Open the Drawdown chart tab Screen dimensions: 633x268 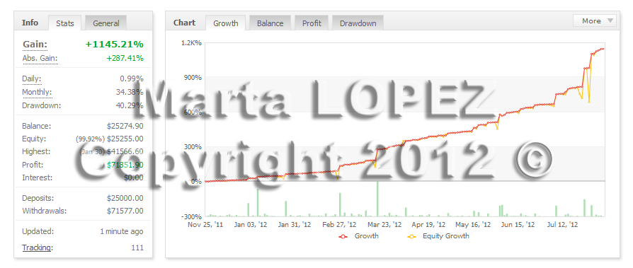(x=358, y=23)
